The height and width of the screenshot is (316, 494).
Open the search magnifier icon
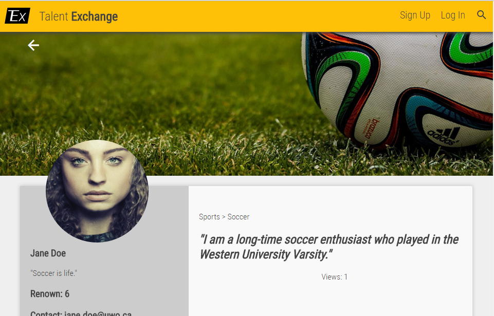point(481,15)
